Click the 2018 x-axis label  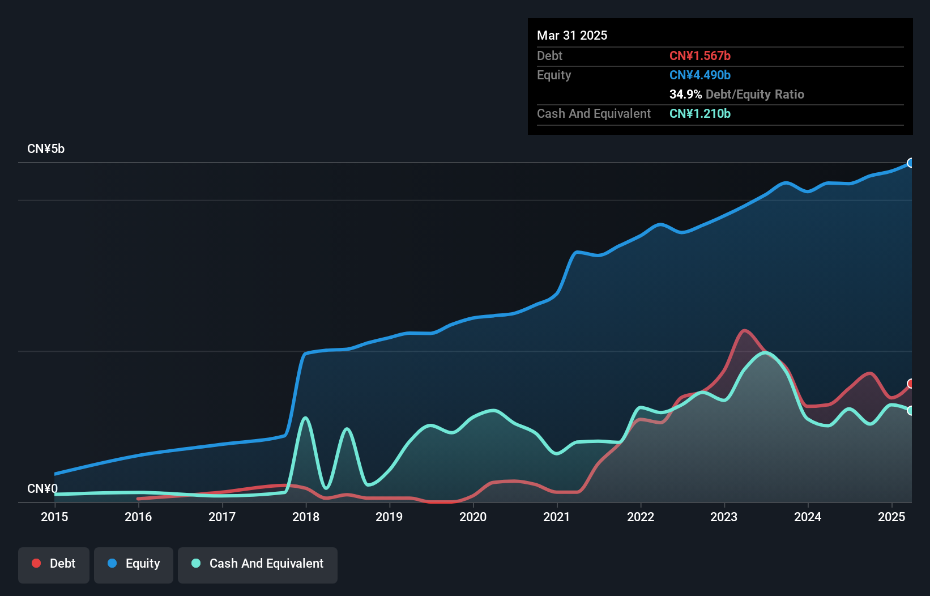coord(306,517)
